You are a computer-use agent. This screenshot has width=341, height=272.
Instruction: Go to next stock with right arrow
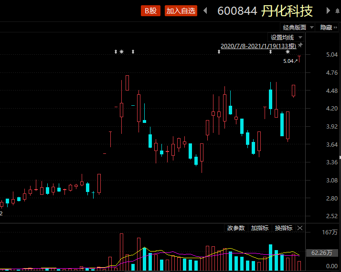pyautogui.click(x=328, y=10)
